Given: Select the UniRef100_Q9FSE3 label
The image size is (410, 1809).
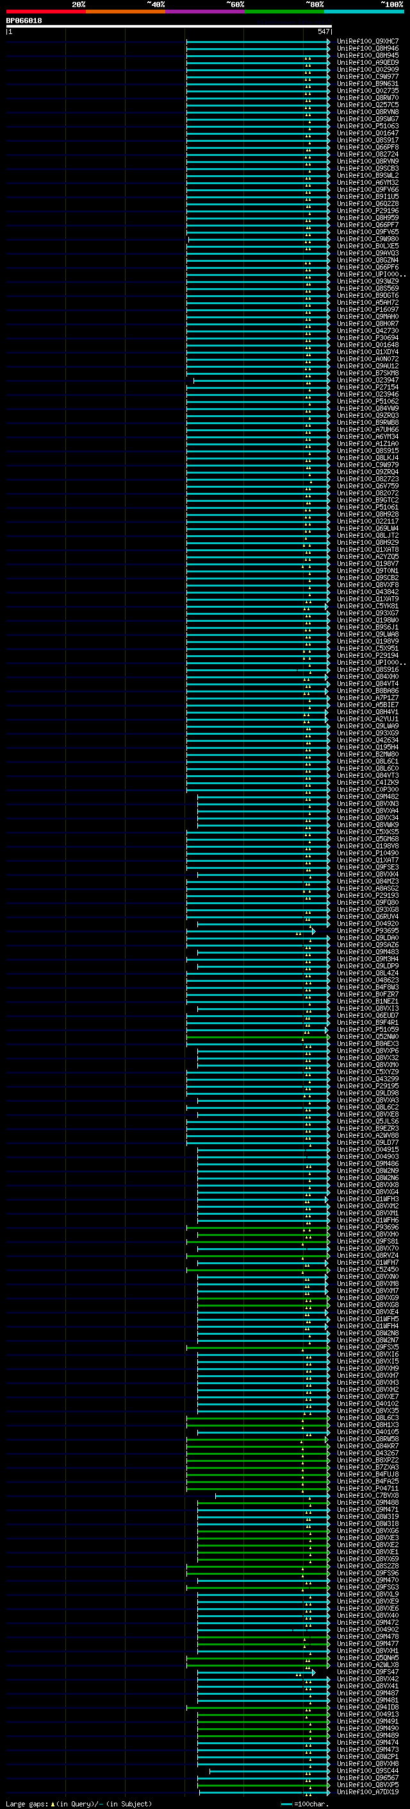Looking at the screenshot, I should [x=368, y=868].
